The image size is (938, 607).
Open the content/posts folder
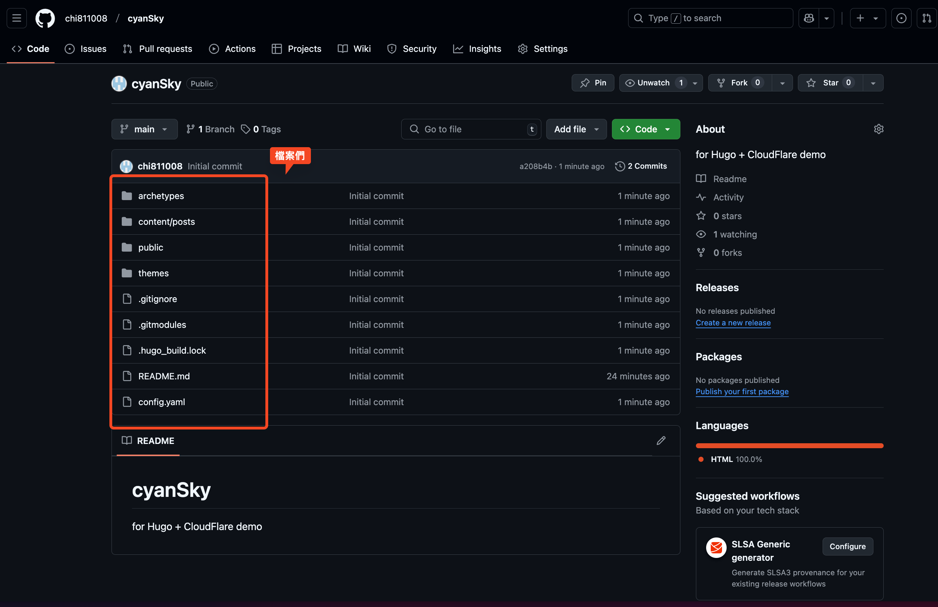166,222
